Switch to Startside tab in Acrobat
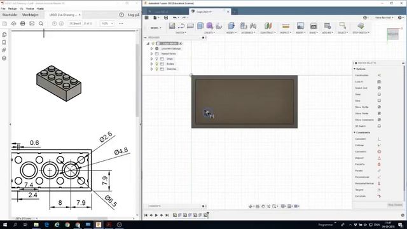The height and width of the screenshot is (229, 407). tap(10, 15)
